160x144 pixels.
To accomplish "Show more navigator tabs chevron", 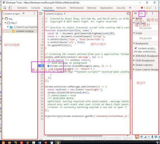I will (24, 13).
